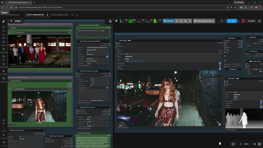Screen dimensions: 263x148
Task: Collapse the Load Image Advanced node
Action: tap(9, 81)
